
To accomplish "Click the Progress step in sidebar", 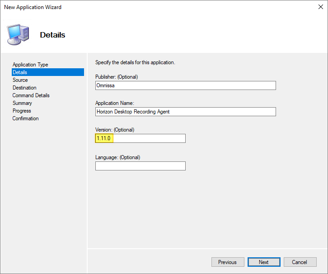I will point(22,111).
